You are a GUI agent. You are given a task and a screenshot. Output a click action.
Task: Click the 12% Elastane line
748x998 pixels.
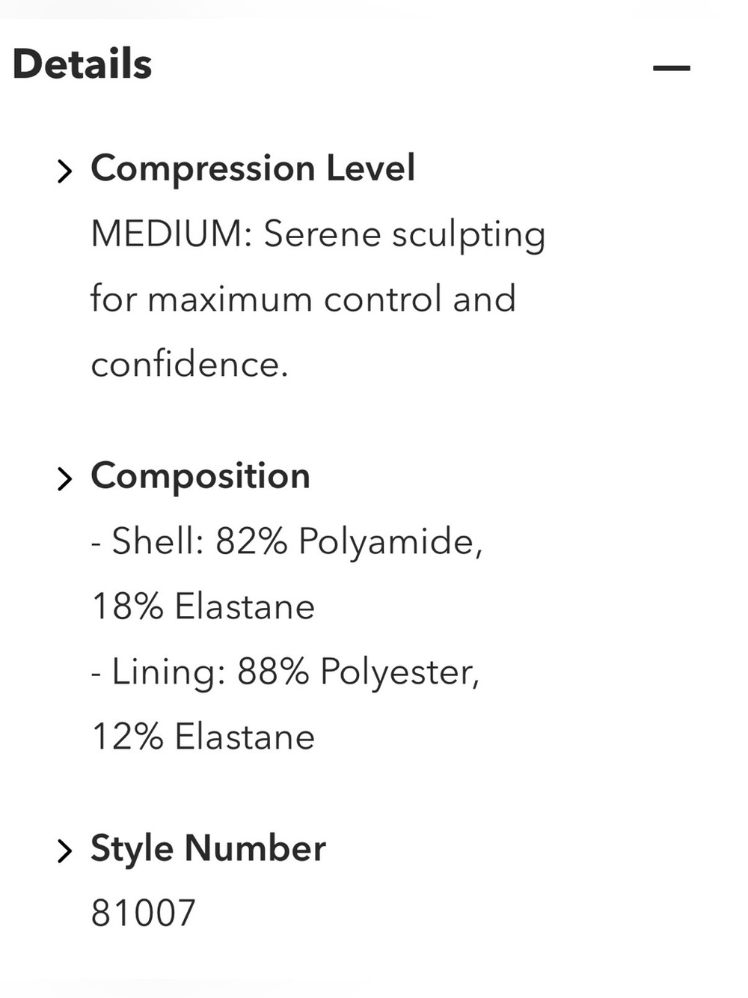pyautogui.click(x=203, y=737)
